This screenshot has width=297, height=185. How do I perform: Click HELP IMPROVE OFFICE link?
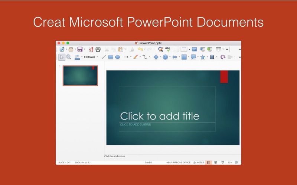point(179,162)
